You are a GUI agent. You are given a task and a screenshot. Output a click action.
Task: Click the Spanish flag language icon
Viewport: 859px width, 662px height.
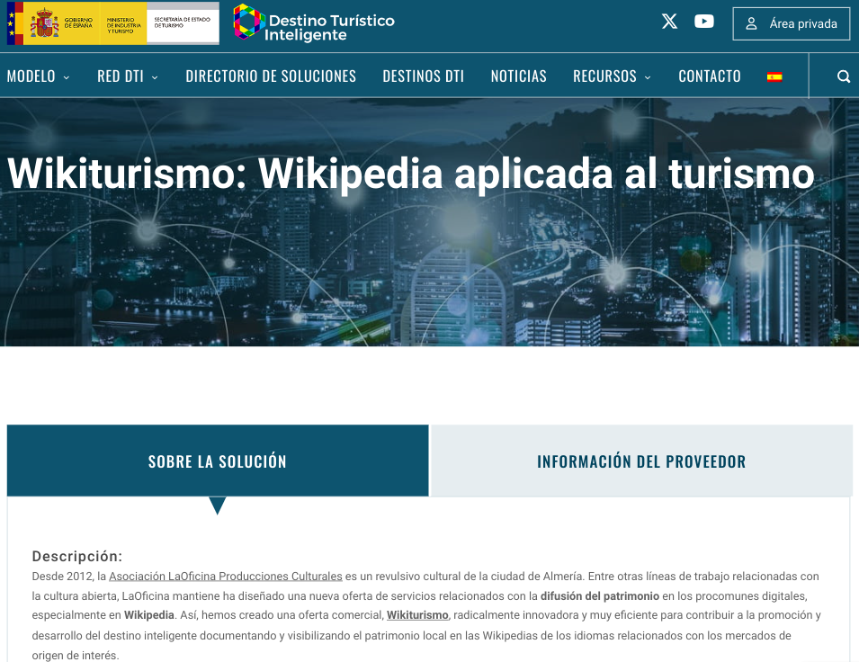(774, 76)
